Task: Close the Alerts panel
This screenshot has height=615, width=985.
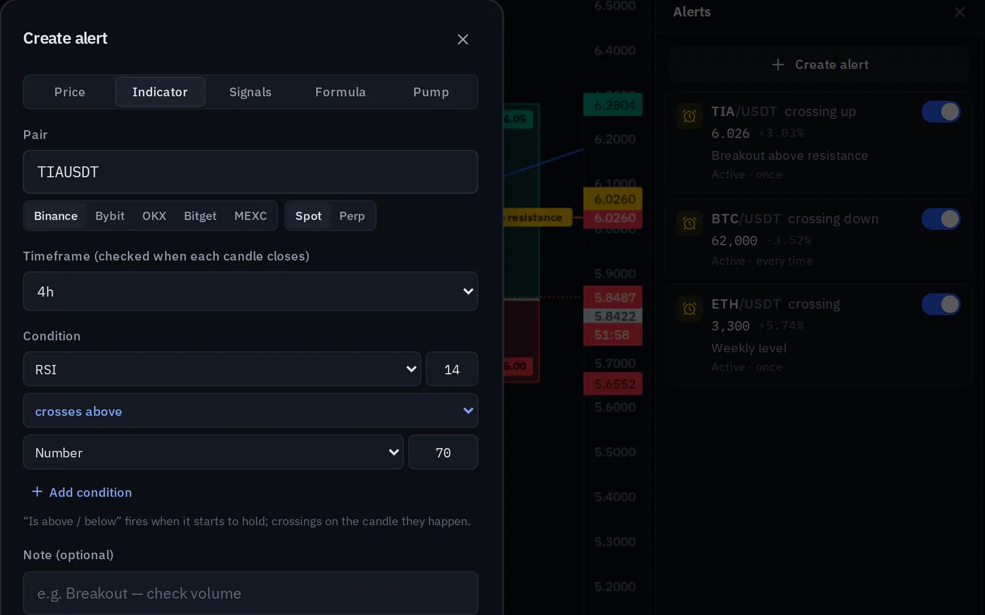Action: [960, 12]
